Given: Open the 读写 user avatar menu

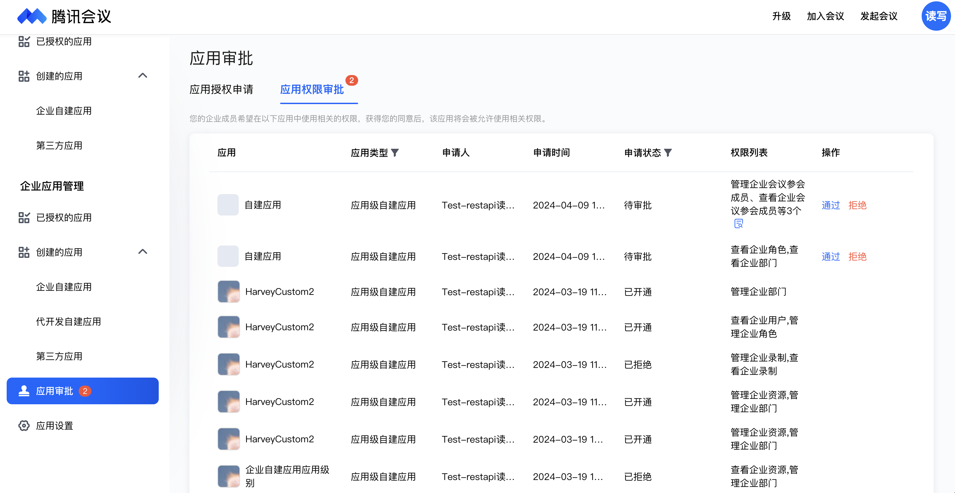Looking at the screenshot, I should click(x=936, y=16).
